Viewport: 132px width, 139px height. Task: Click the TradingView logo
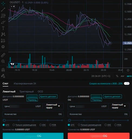12,64
